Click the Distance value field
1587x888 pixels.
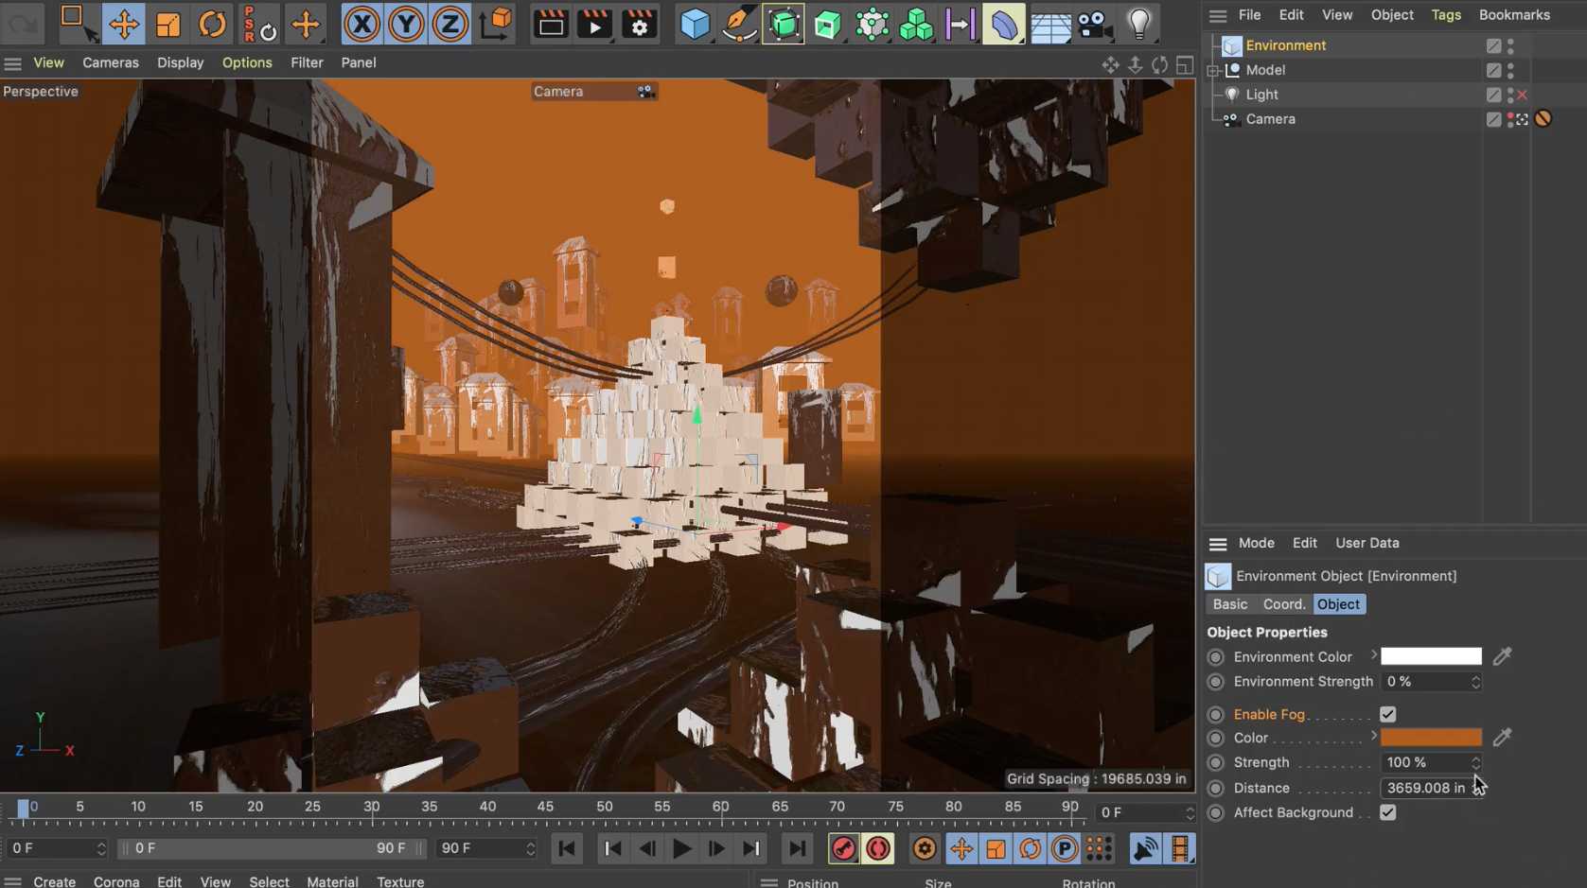click(1424, 788)
